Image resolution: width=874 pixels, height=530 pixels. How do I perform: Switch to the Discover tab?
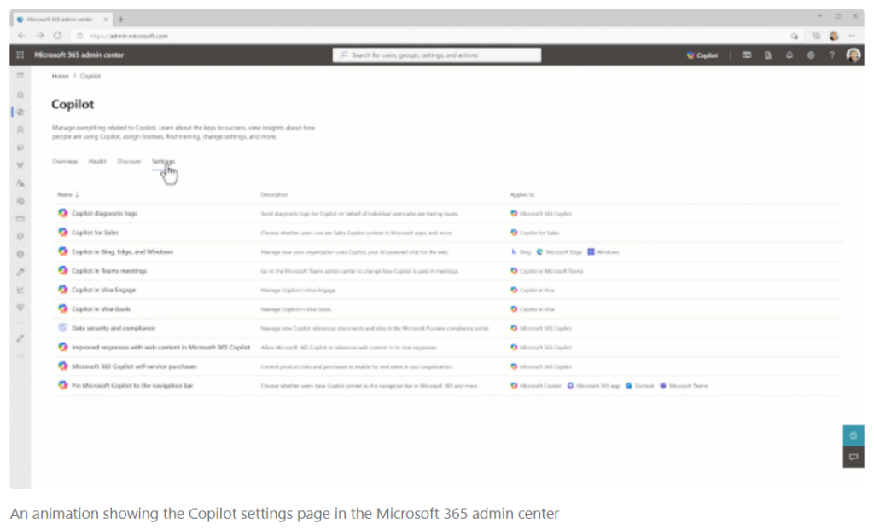point(129,162)
